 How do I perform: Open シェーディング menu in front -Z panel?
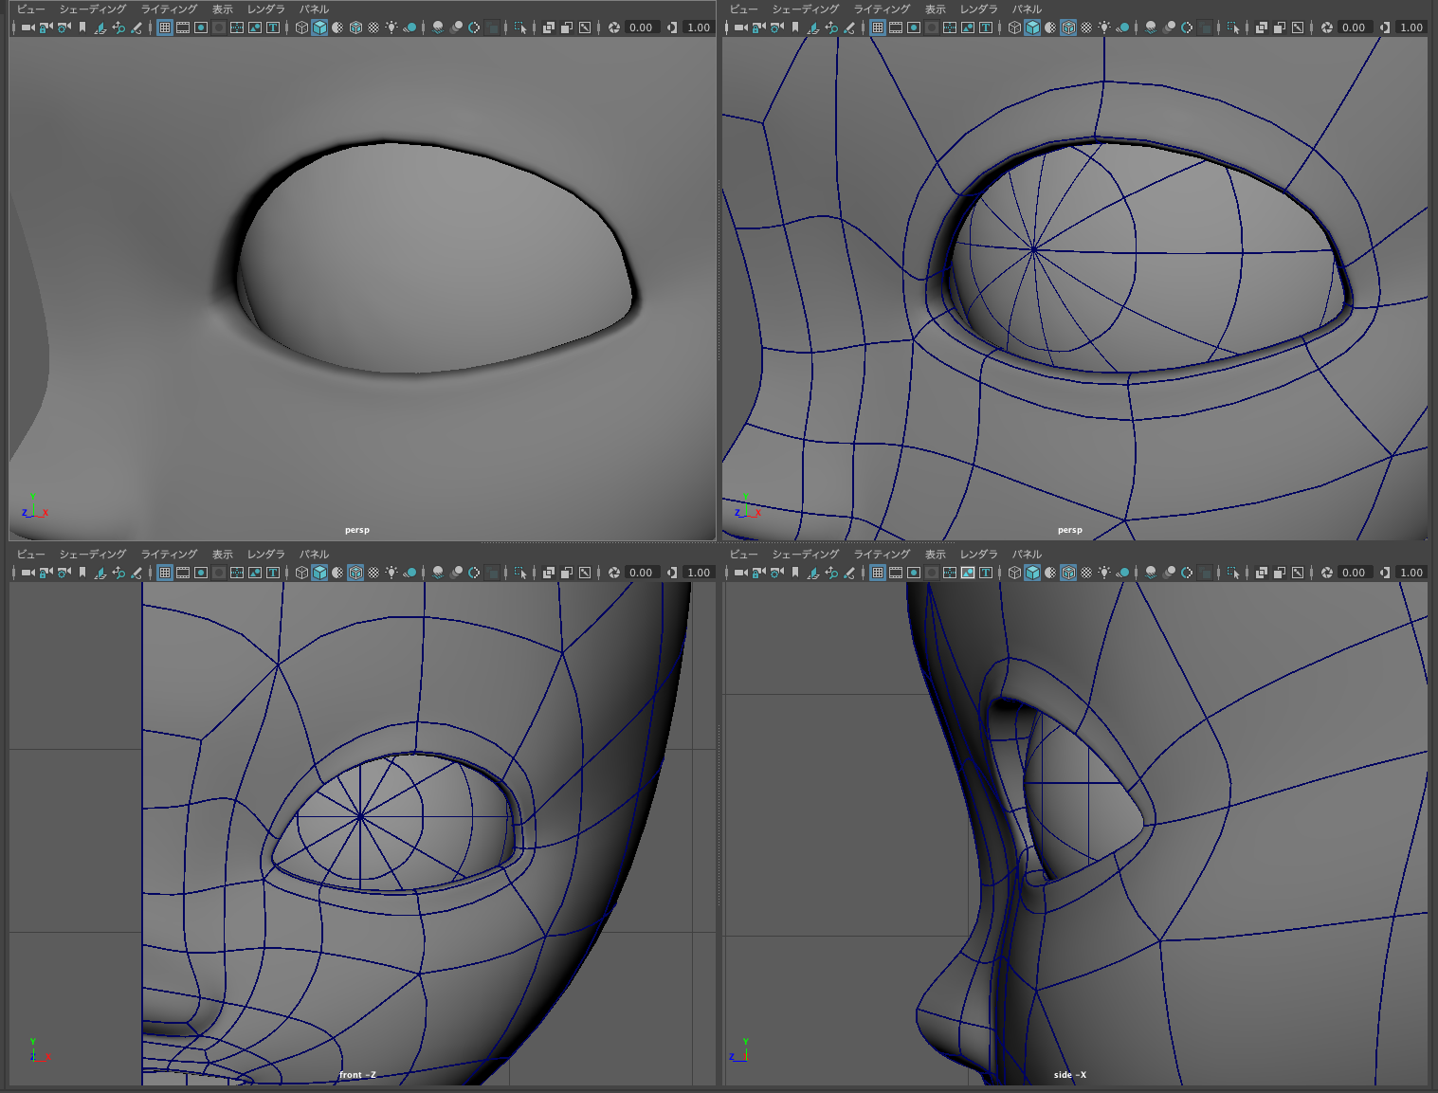pyautogui.click(x=92, y=555)
